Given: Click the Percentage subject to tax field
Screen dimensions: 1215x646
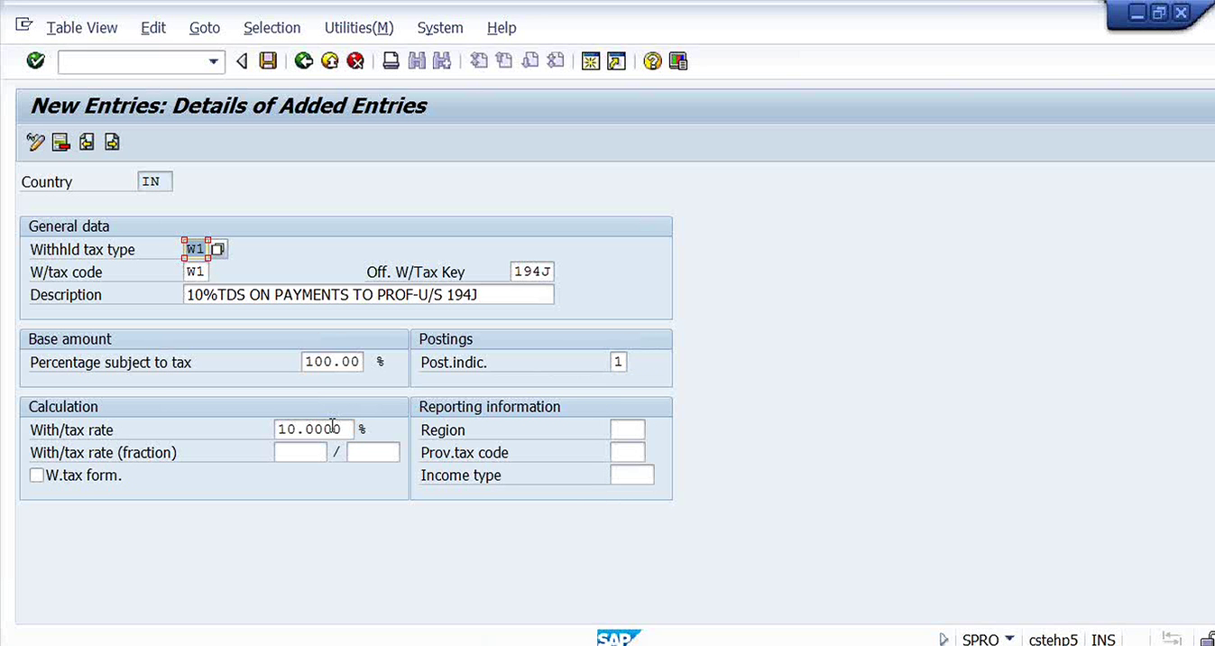Looking at the screenshot, I should tap(333, 362).
